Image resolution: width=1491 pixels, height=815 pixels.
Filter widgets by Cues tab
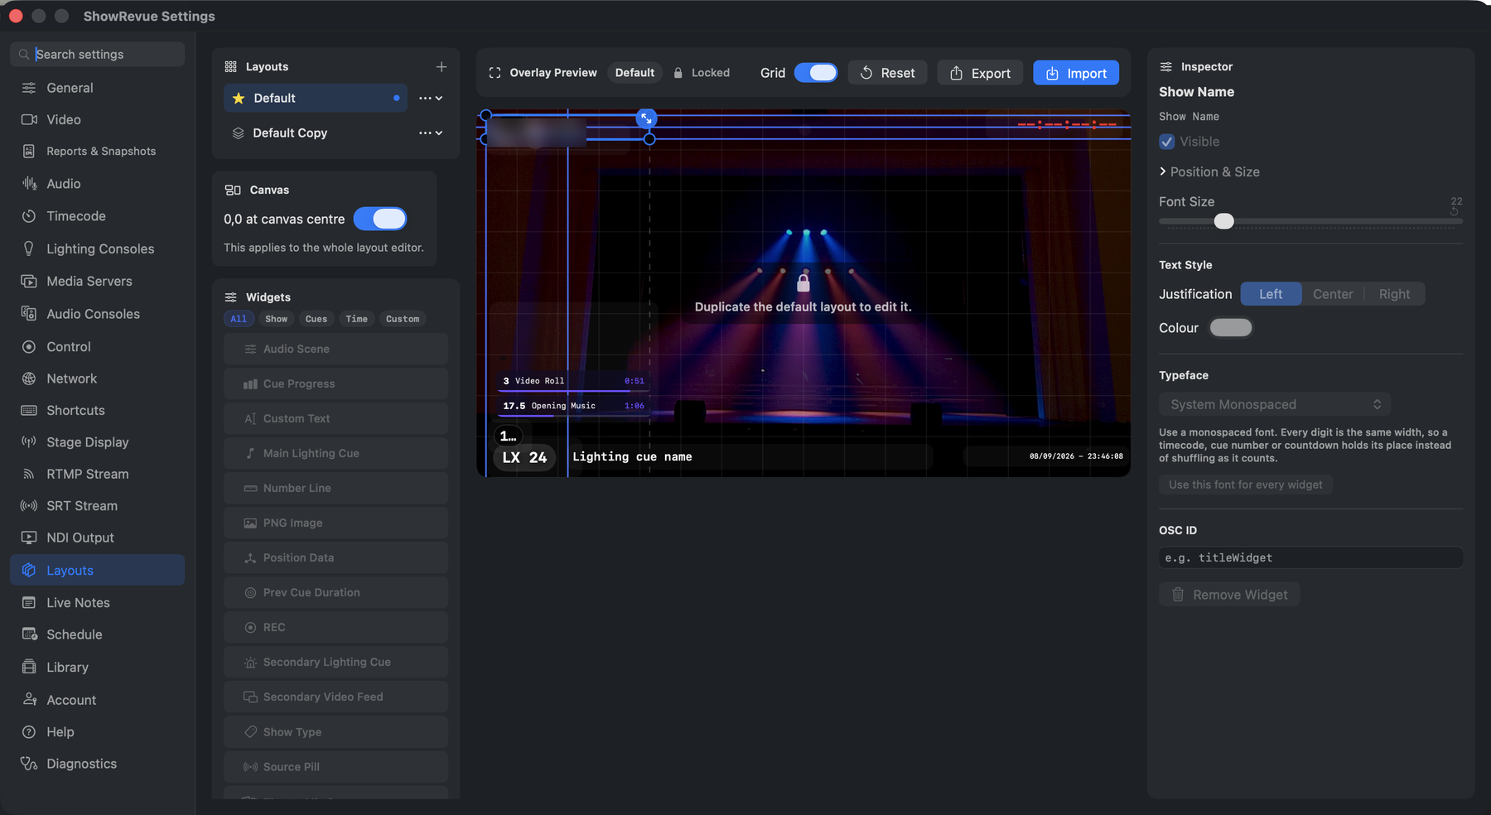tap(316, 319)
